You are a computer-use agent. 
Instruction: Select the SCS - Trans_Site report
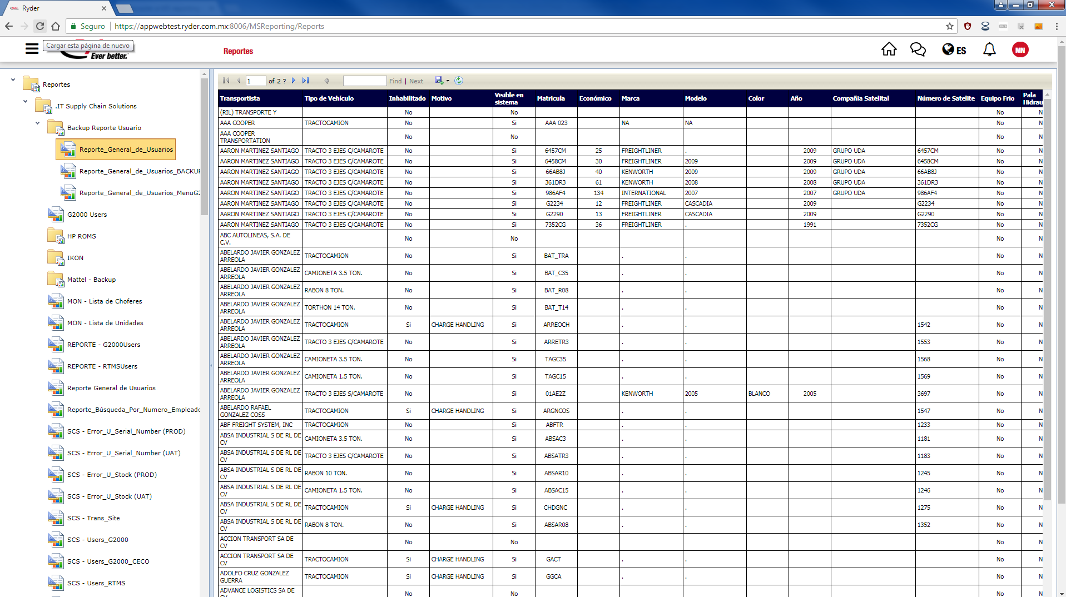coord(93,518)
